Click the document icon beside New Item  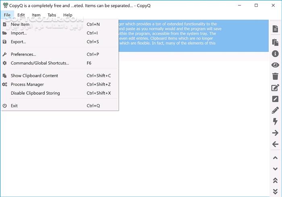pos(5,24)
